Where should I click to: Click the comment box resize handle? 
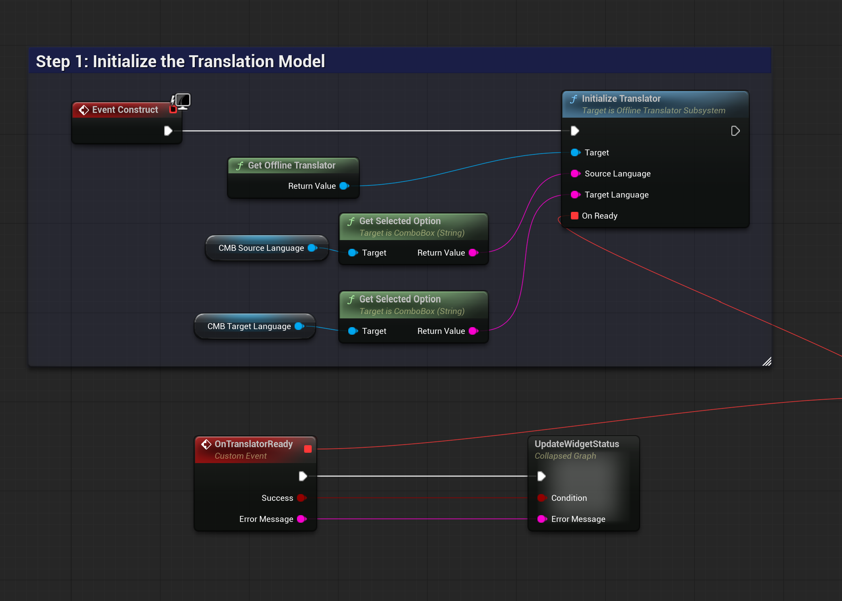coord(767,361)
